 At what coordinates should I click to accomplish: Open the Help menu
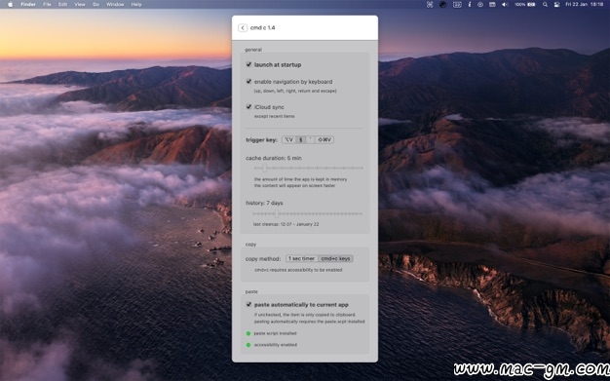coord(136,4)
